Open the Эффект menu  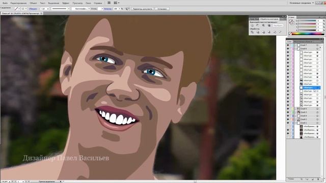click(x=66, y=3)
